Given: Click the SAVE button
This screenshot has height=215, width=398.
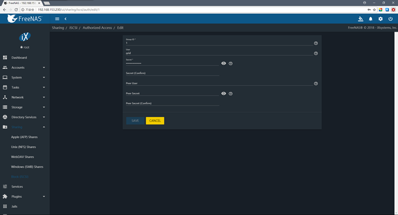Looking at the screenshot, I should [135, 121].
